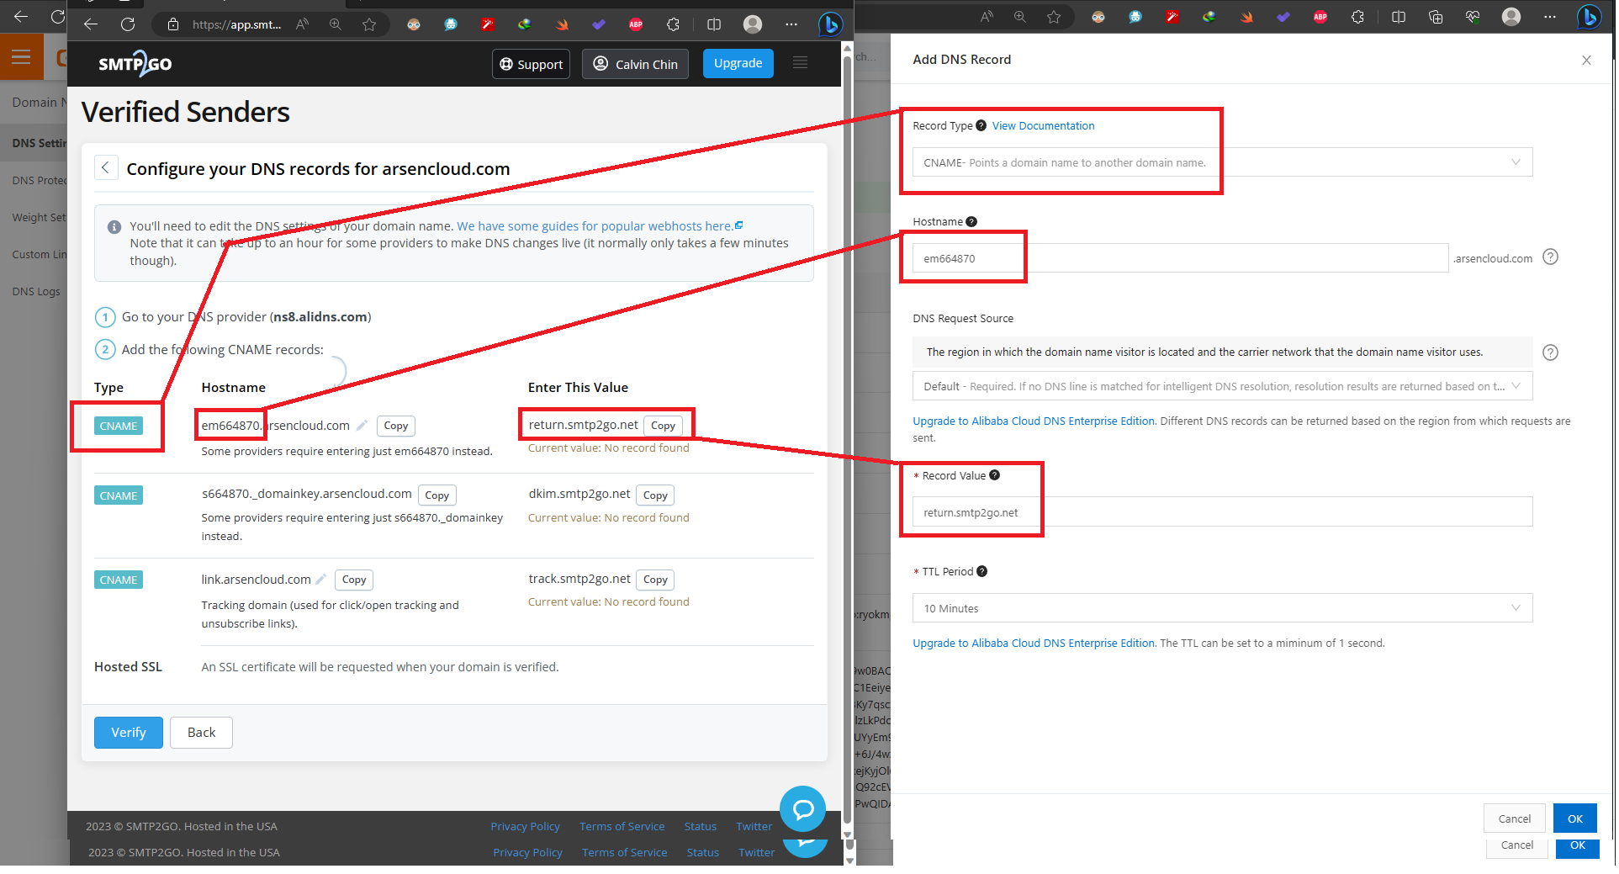Click the Verify button

[x=129, y=732]
